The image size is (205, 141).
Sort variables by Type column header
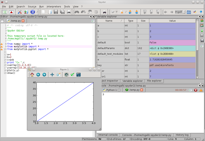(x=131, y=21)
